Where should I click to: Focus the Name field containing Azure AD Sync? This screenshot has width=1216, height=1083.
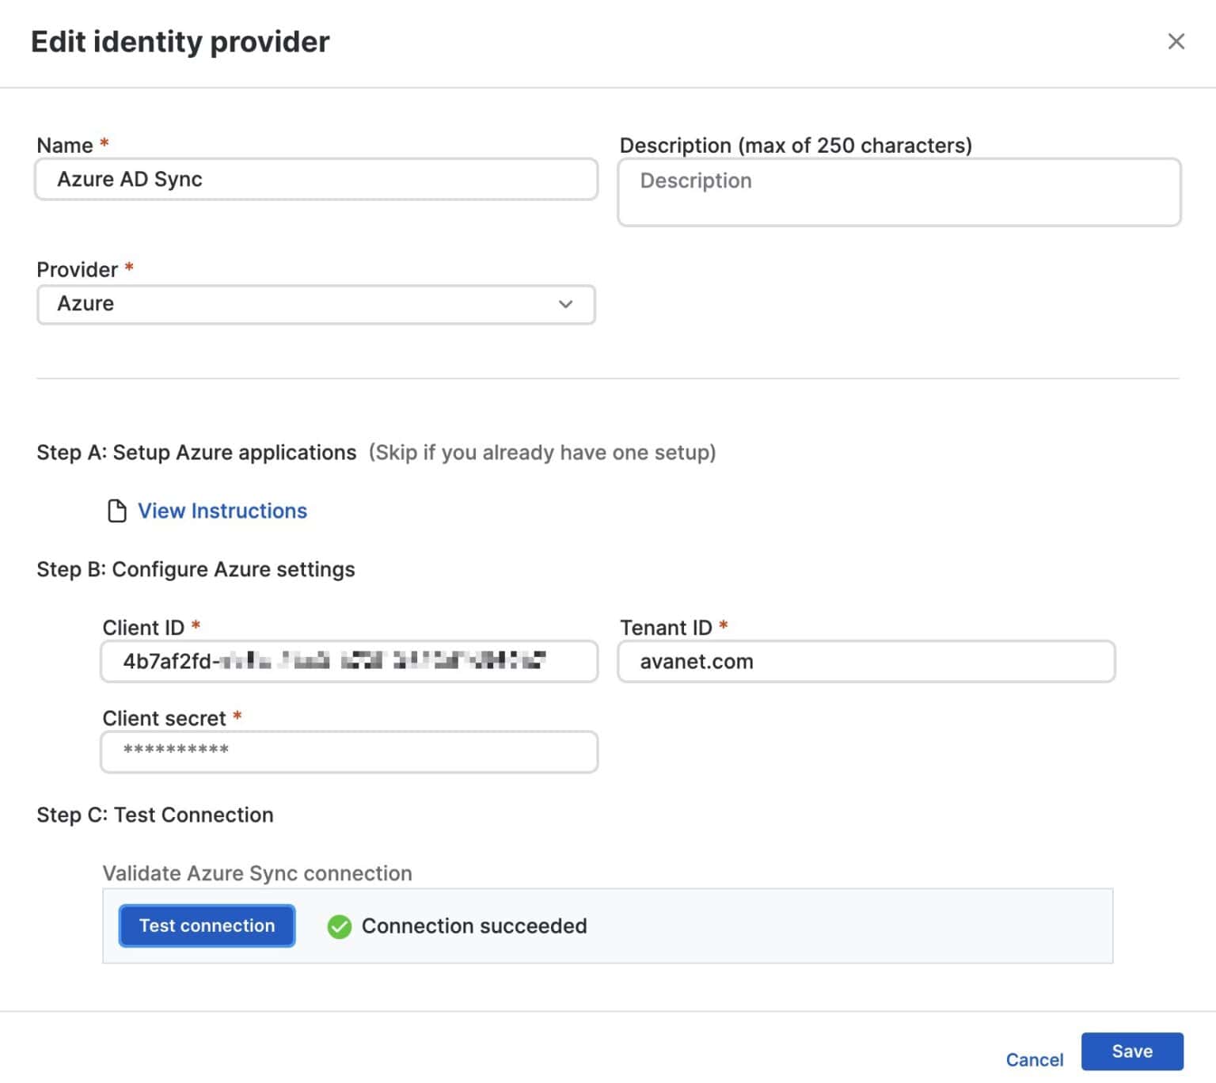pyautogui.click(x=315, y=180)
